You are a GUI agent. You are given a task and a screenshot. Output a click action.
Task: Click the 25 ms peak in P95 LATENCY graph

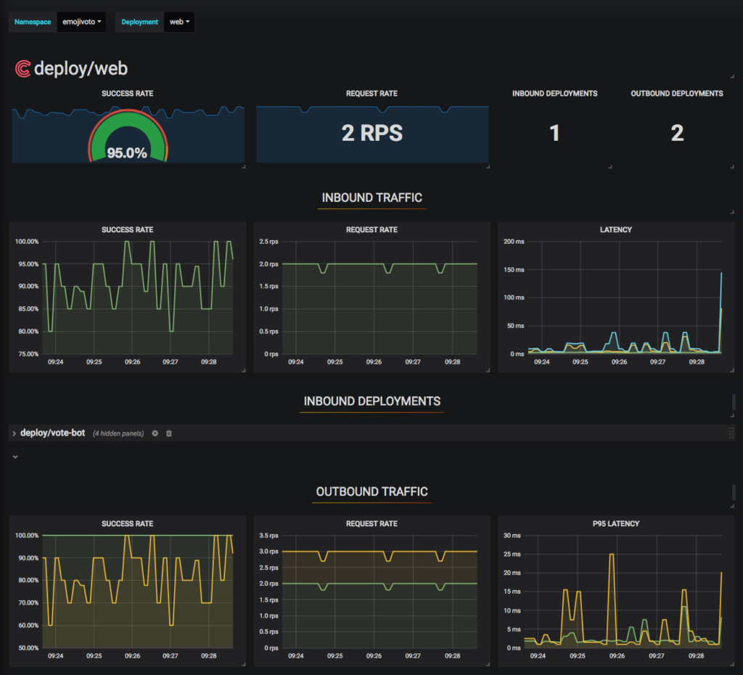612,555
